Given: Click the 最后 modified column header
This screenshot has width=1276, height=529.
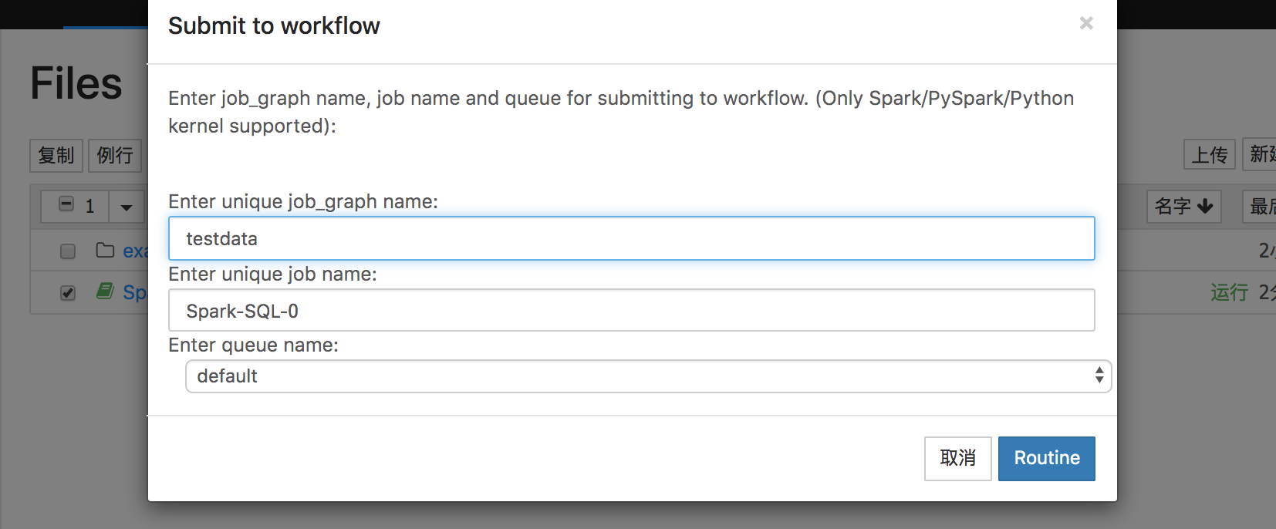Looking at the screenshot, I should [x=1259, y=207].
